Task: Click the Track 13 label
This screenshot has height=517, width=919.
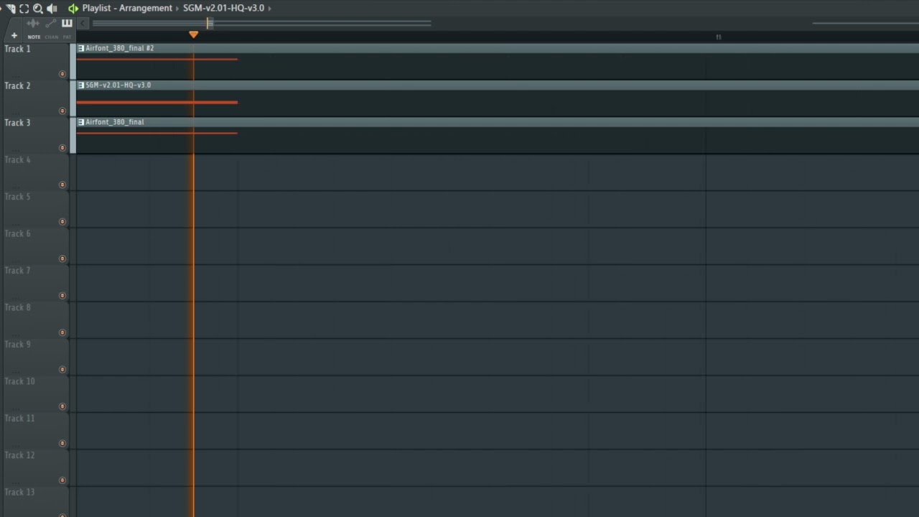Action: coord(19,493)
